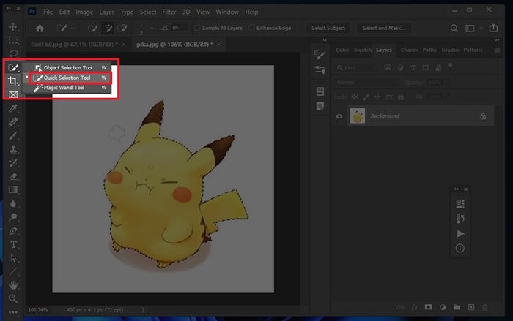Activate the Hand tool
This screenshot has width=513, height=321.
13,284
